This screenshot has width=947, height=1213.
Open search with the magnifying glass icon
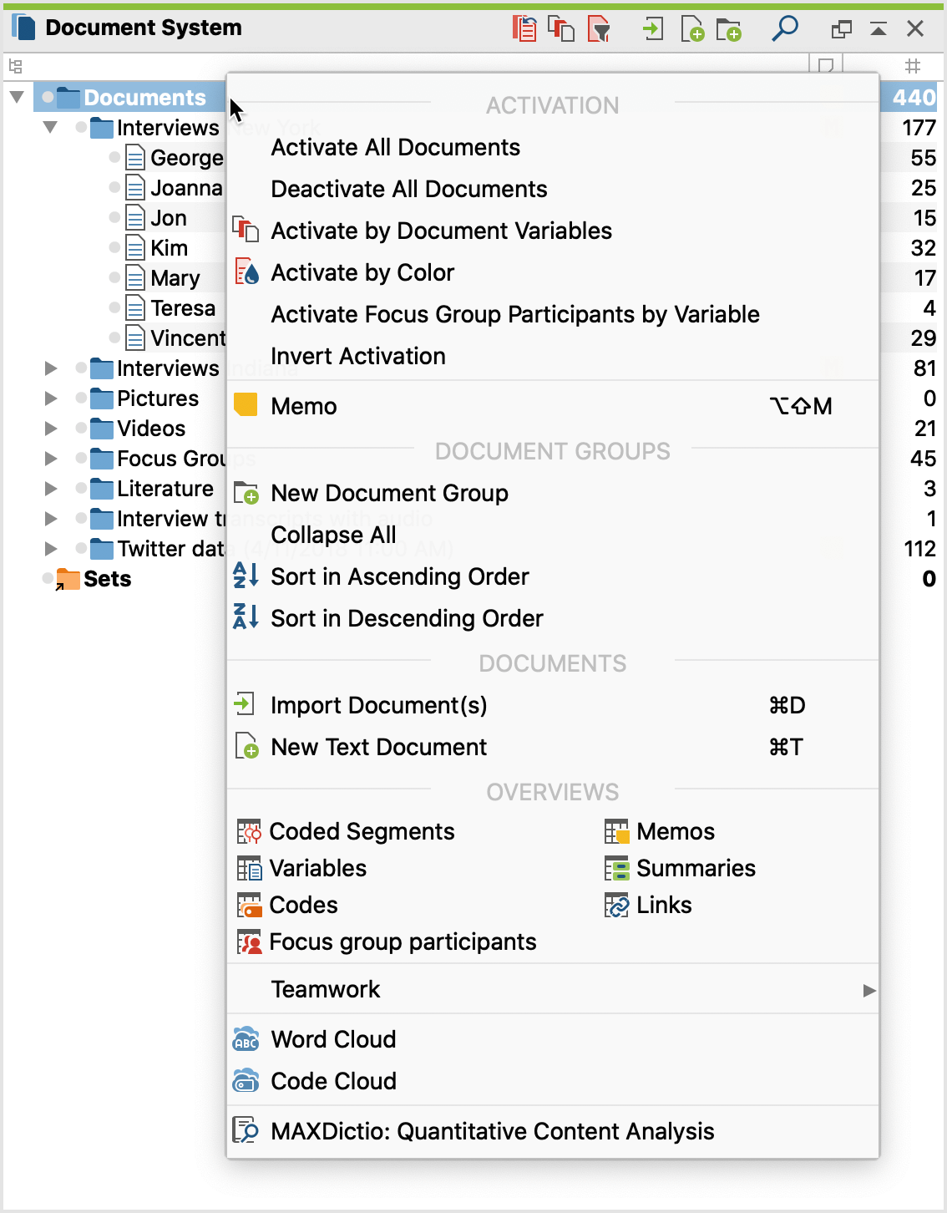click(785, 28)
